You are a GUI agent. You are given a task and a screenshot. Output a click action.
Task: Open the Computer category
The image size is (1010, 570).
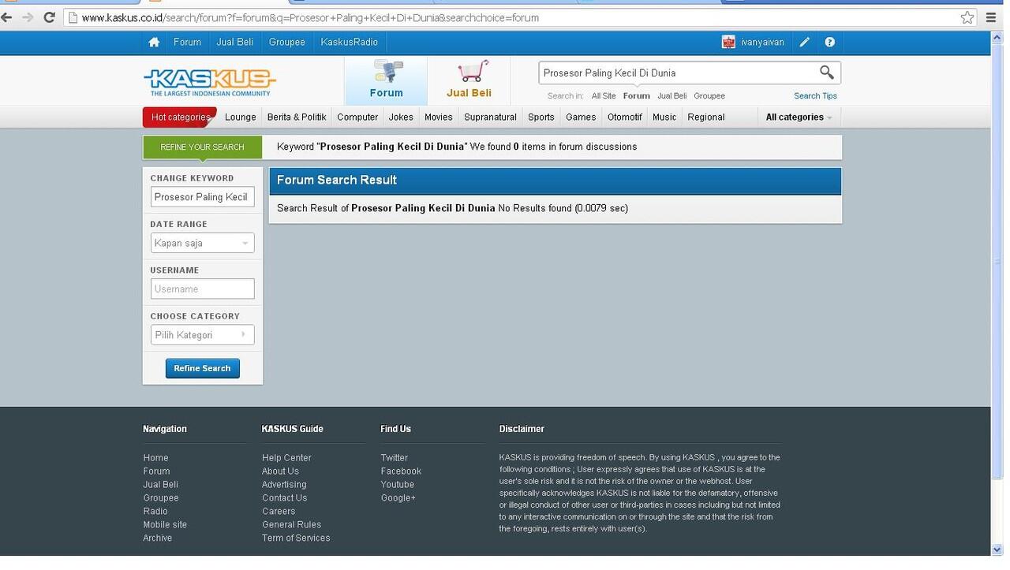pyautogui.click(x=357, y=117)
